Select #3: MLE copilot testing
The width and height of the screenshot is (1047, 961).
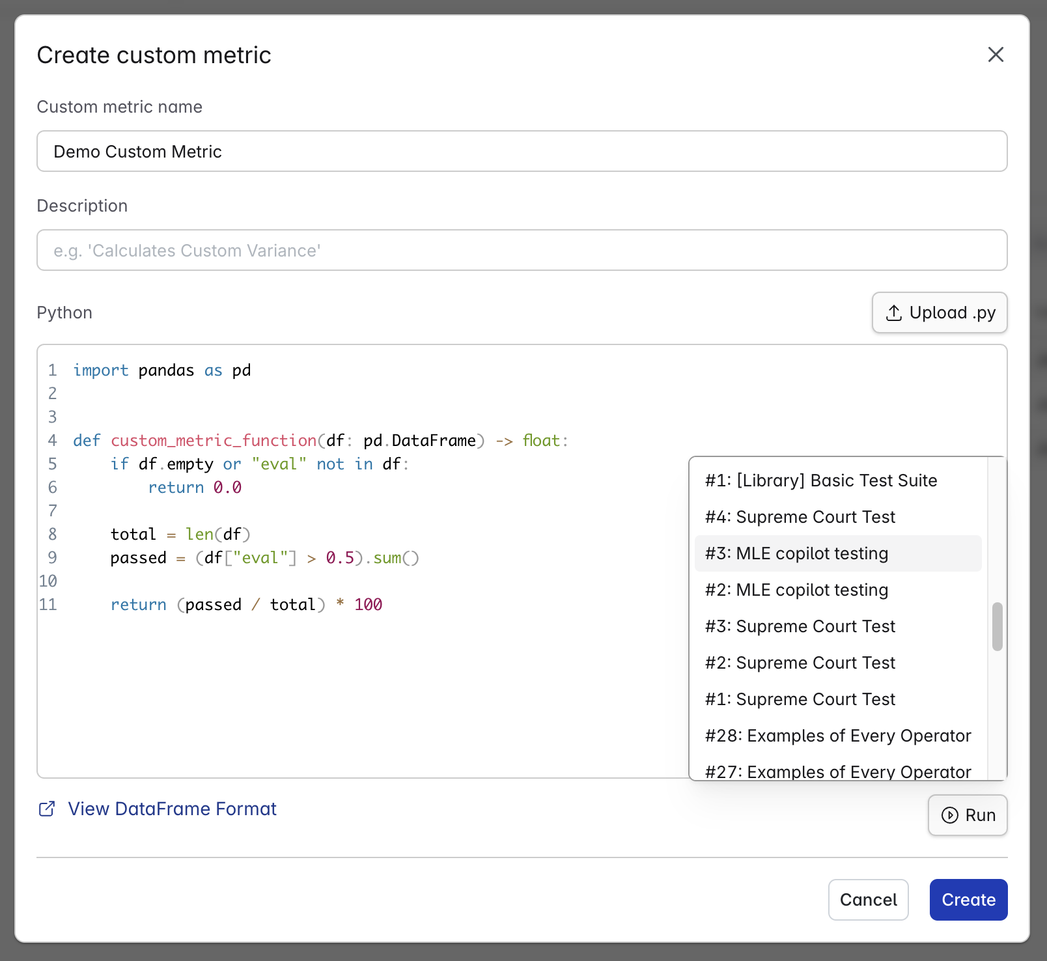[796, 553]
